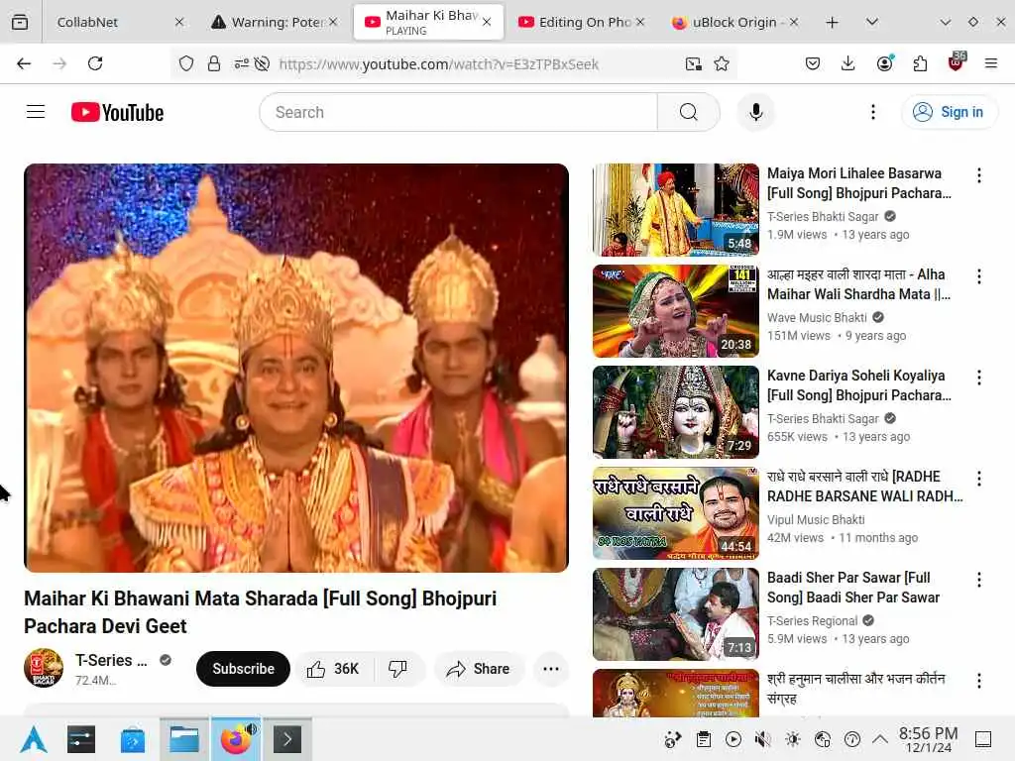Start voice search with microphone icon
Screen dimensions: 1015x761
pyautogui.click(x=755, y=112)
